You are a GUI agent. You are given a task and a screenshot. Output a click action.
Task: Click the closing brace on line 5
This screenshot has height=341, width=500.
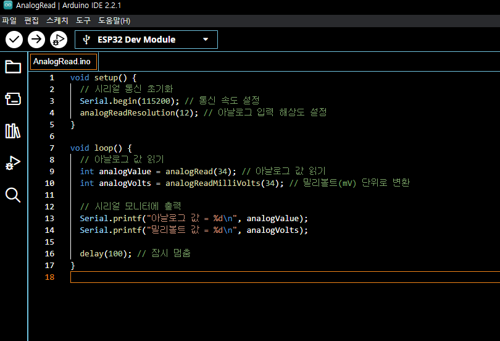[x=73, y=125]
